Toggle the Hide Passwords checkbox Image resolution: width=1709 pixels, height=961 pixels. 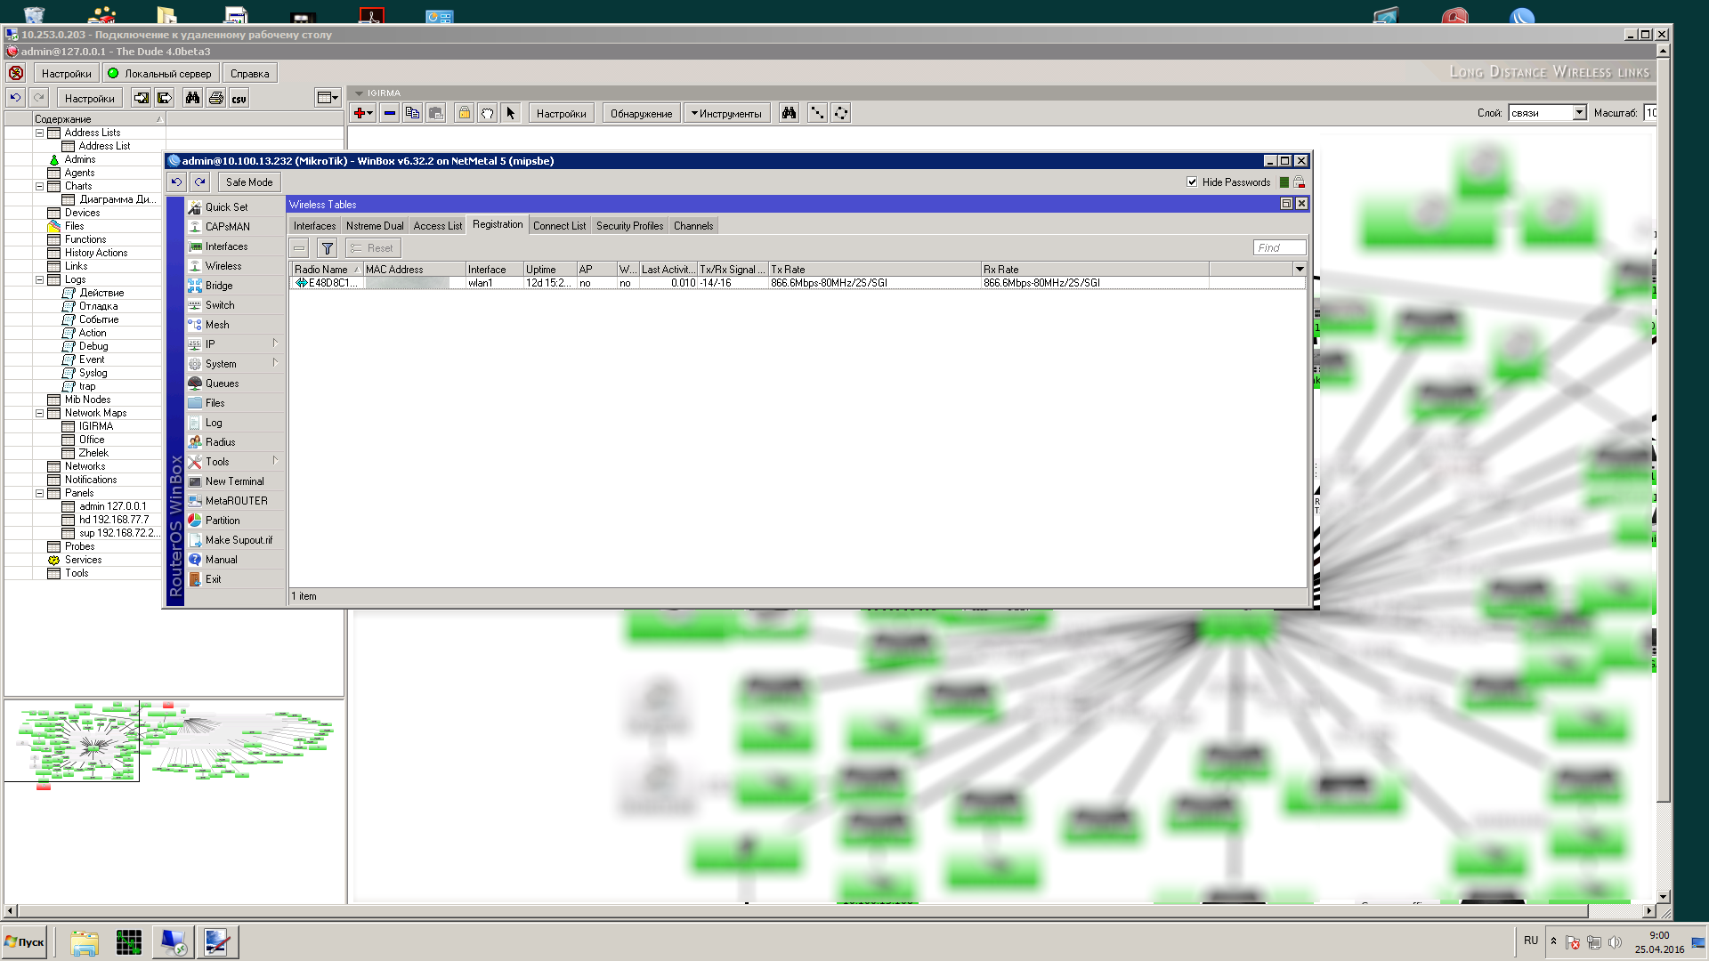(1192, 182)
